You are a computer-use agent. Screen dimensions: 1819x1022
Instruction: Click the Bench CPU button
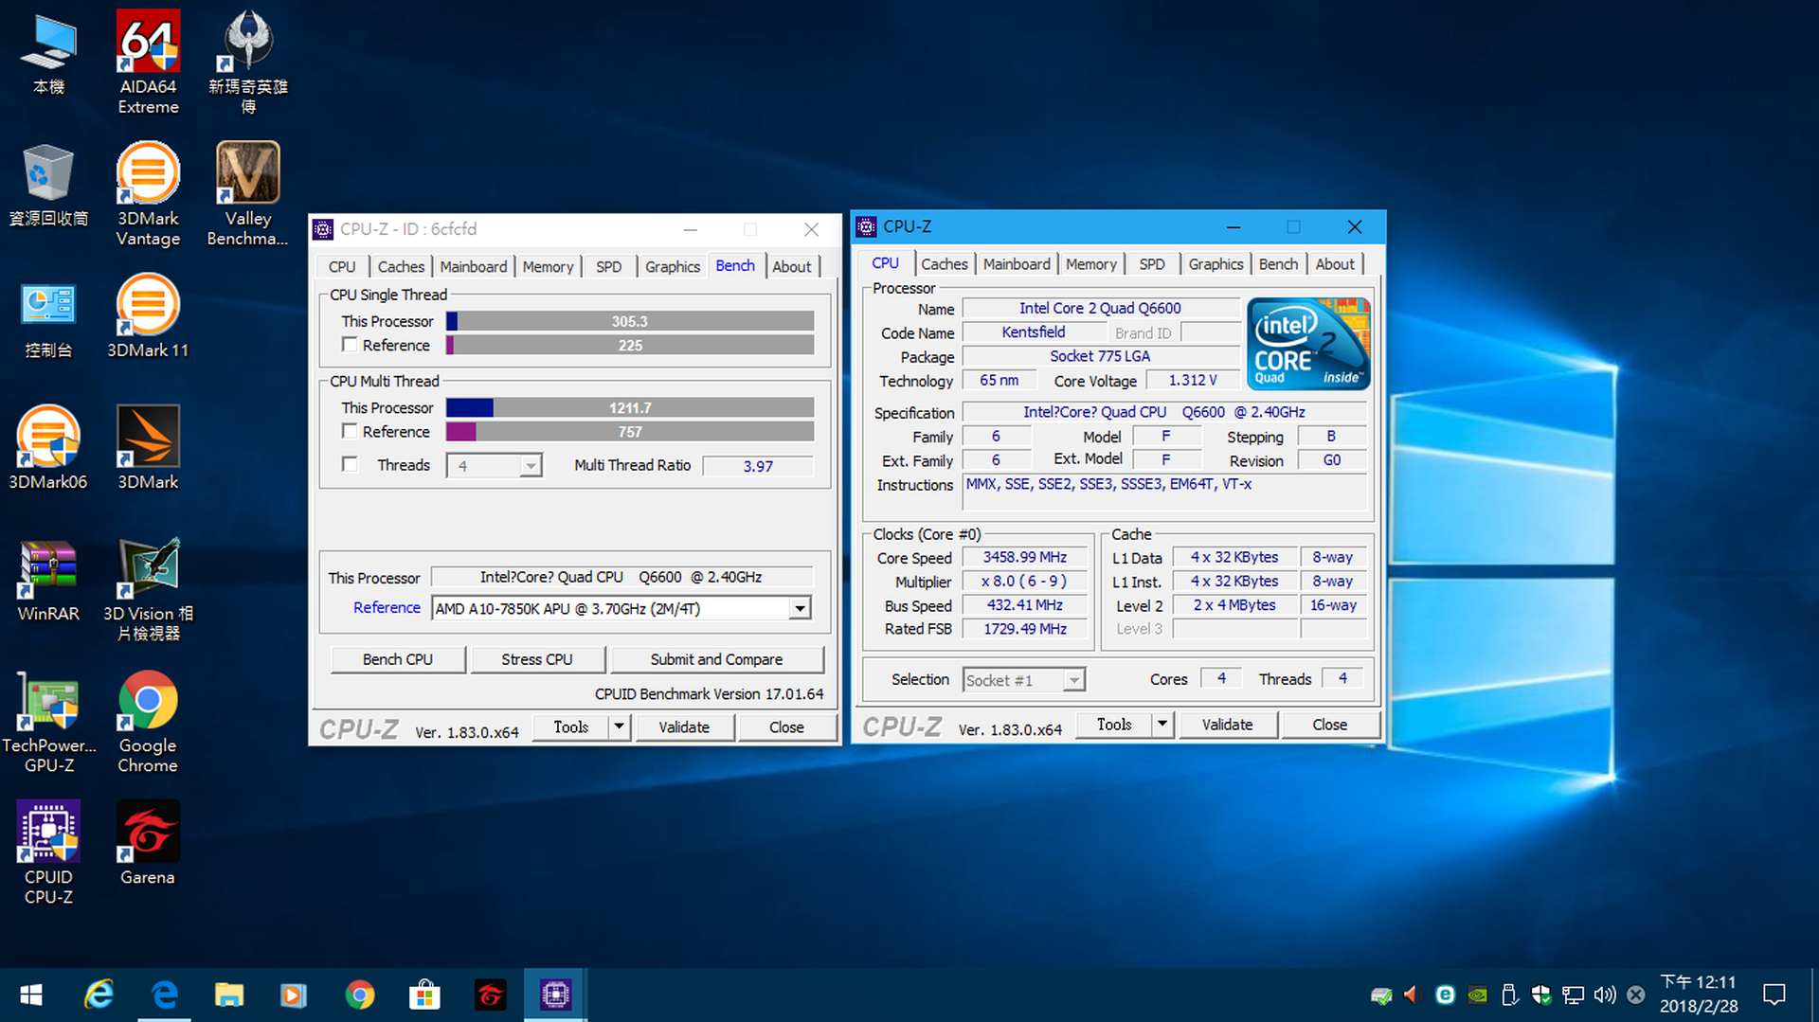click(x=398, y=659)
